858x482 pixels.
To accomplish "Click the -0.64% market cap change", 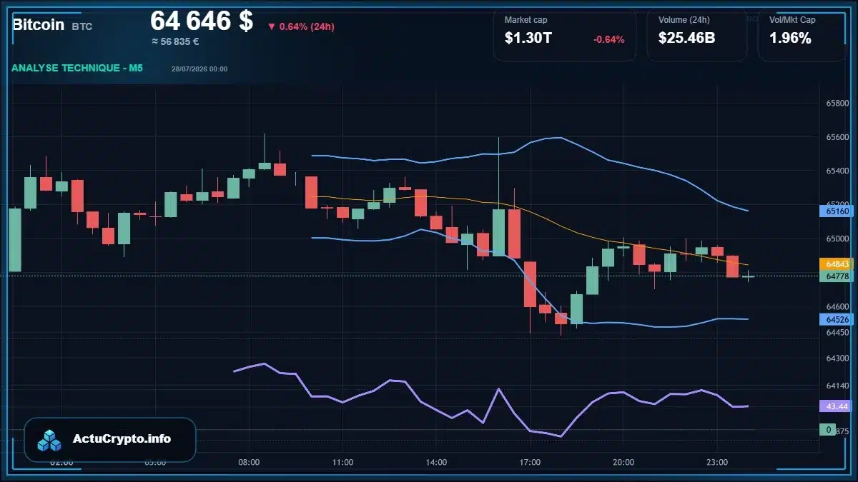I will 609,39.
